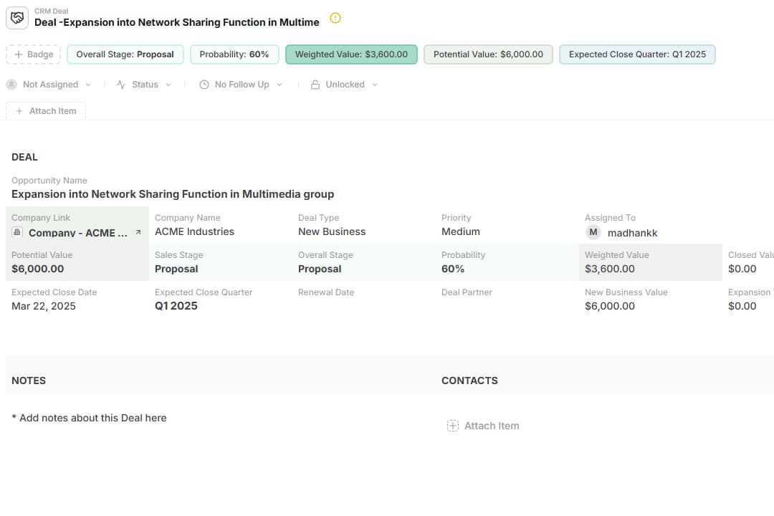Click the Overall Stage Proposal field value

click(x=320, y=269)
